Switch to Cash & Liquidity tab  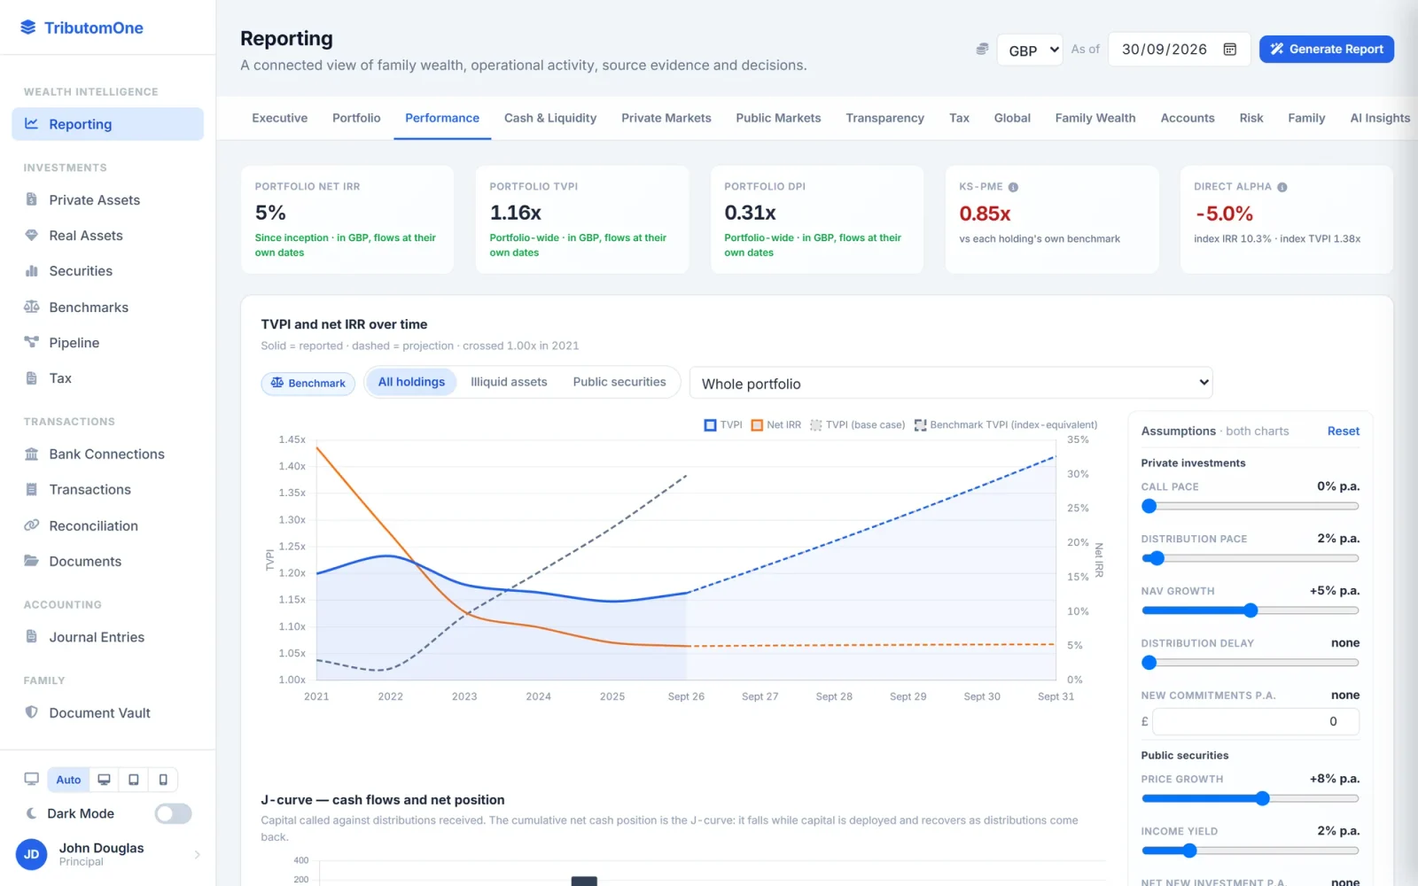point(550,118)
